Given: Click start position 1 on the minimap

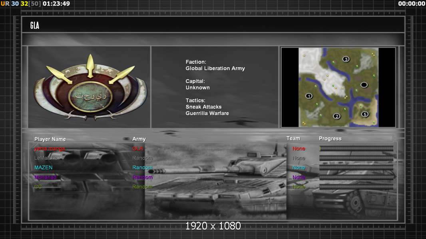Looking at the screenshot, I should [309, 96].
